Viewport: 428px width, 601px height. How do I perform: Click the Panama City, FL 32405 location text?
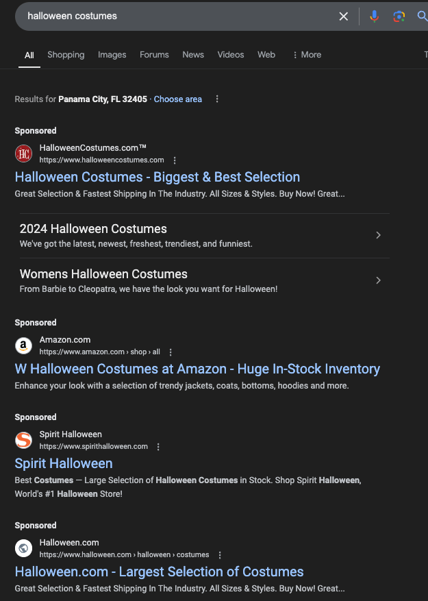pyautogui.click(x=103, y=99)
